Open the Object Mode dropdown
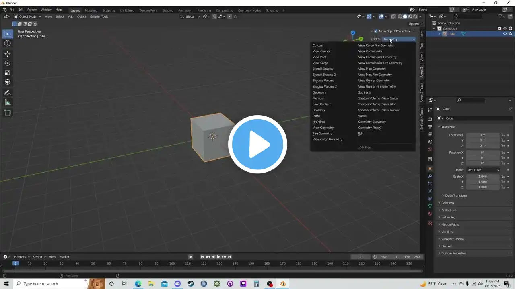Viewport: 515px width, 289px height. pyautogui.click(x=27, y=16)
